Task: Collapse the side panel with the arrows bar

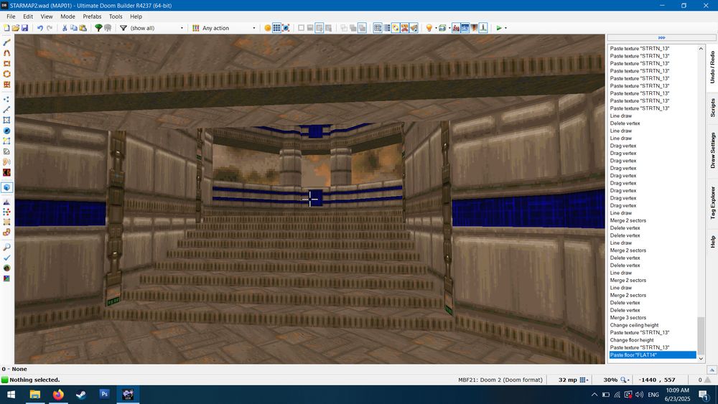Action: [661, 37]
